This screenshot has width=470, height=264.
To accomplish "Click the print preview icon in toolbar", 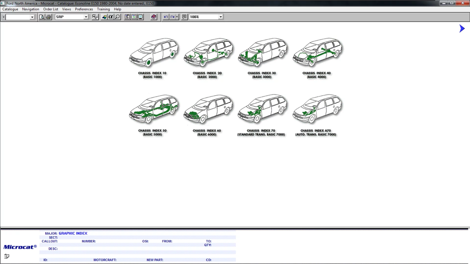I will click(42, 17).
